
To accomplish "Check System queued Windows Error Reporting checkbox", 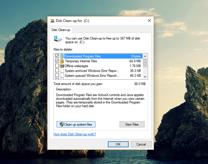I will pos(57,75).
